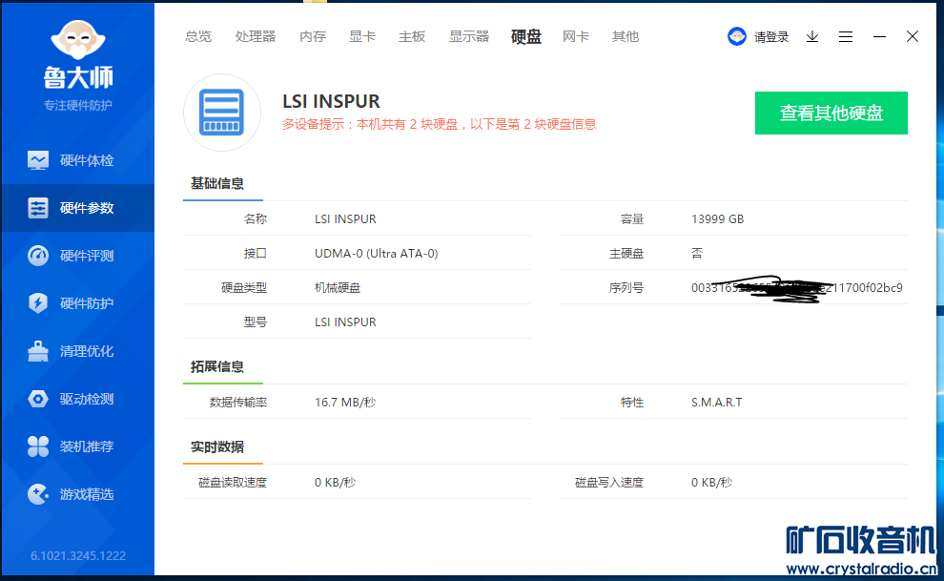Switch to the 主板 tab
944x581 pixels.
(412, 36)
